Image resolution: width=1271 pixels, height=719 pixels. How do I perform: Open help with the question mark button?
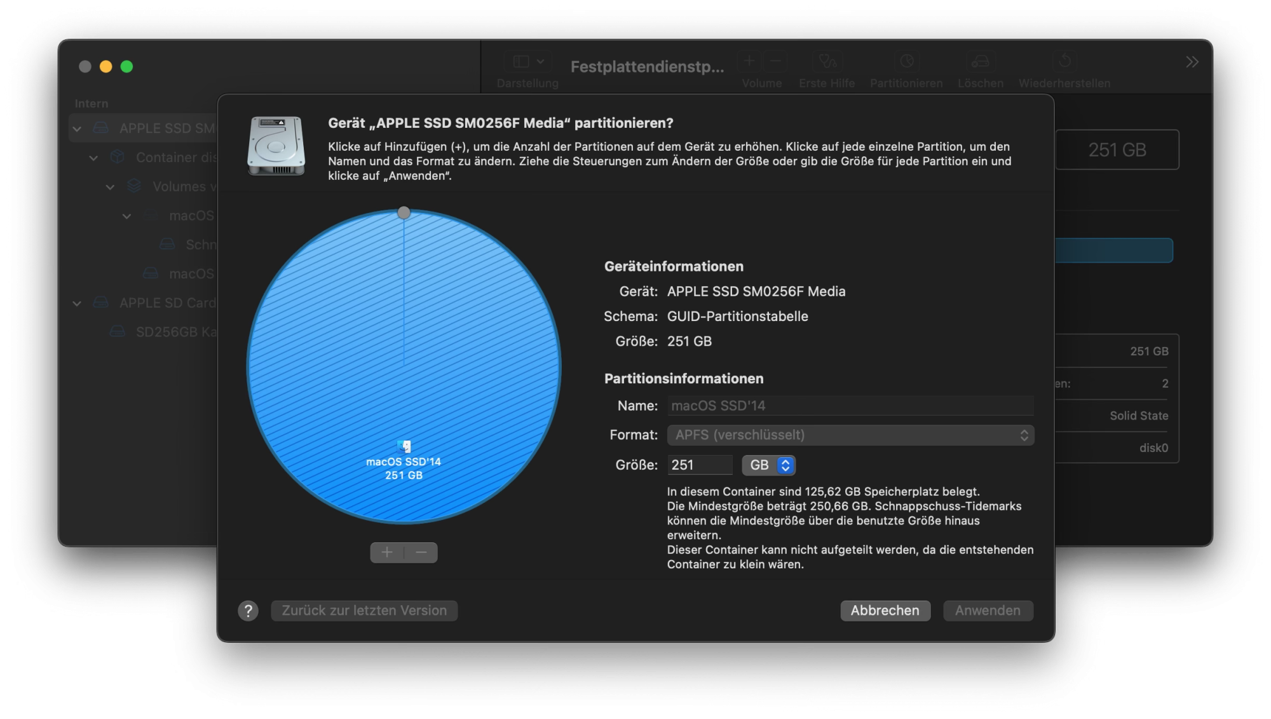pyautogui.click(x=248, y=611)
